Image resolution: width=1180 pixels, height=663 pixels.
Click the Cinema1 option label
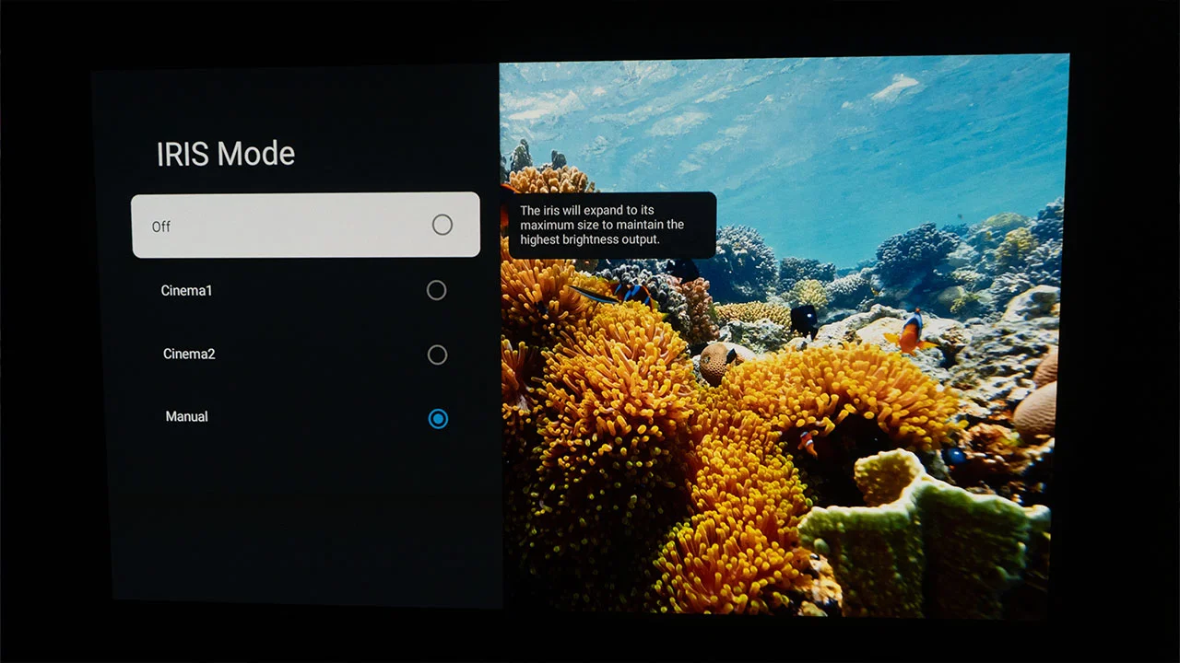pyautogui.click(x=186, y=291)
